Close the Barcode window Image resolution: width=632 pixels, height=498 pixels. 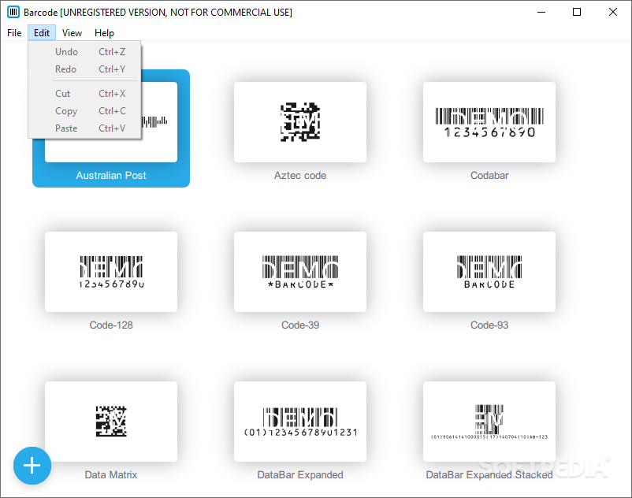point(612,12)
